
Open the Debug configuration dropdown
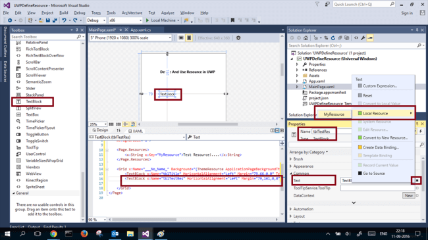click(x=96, y=20)
